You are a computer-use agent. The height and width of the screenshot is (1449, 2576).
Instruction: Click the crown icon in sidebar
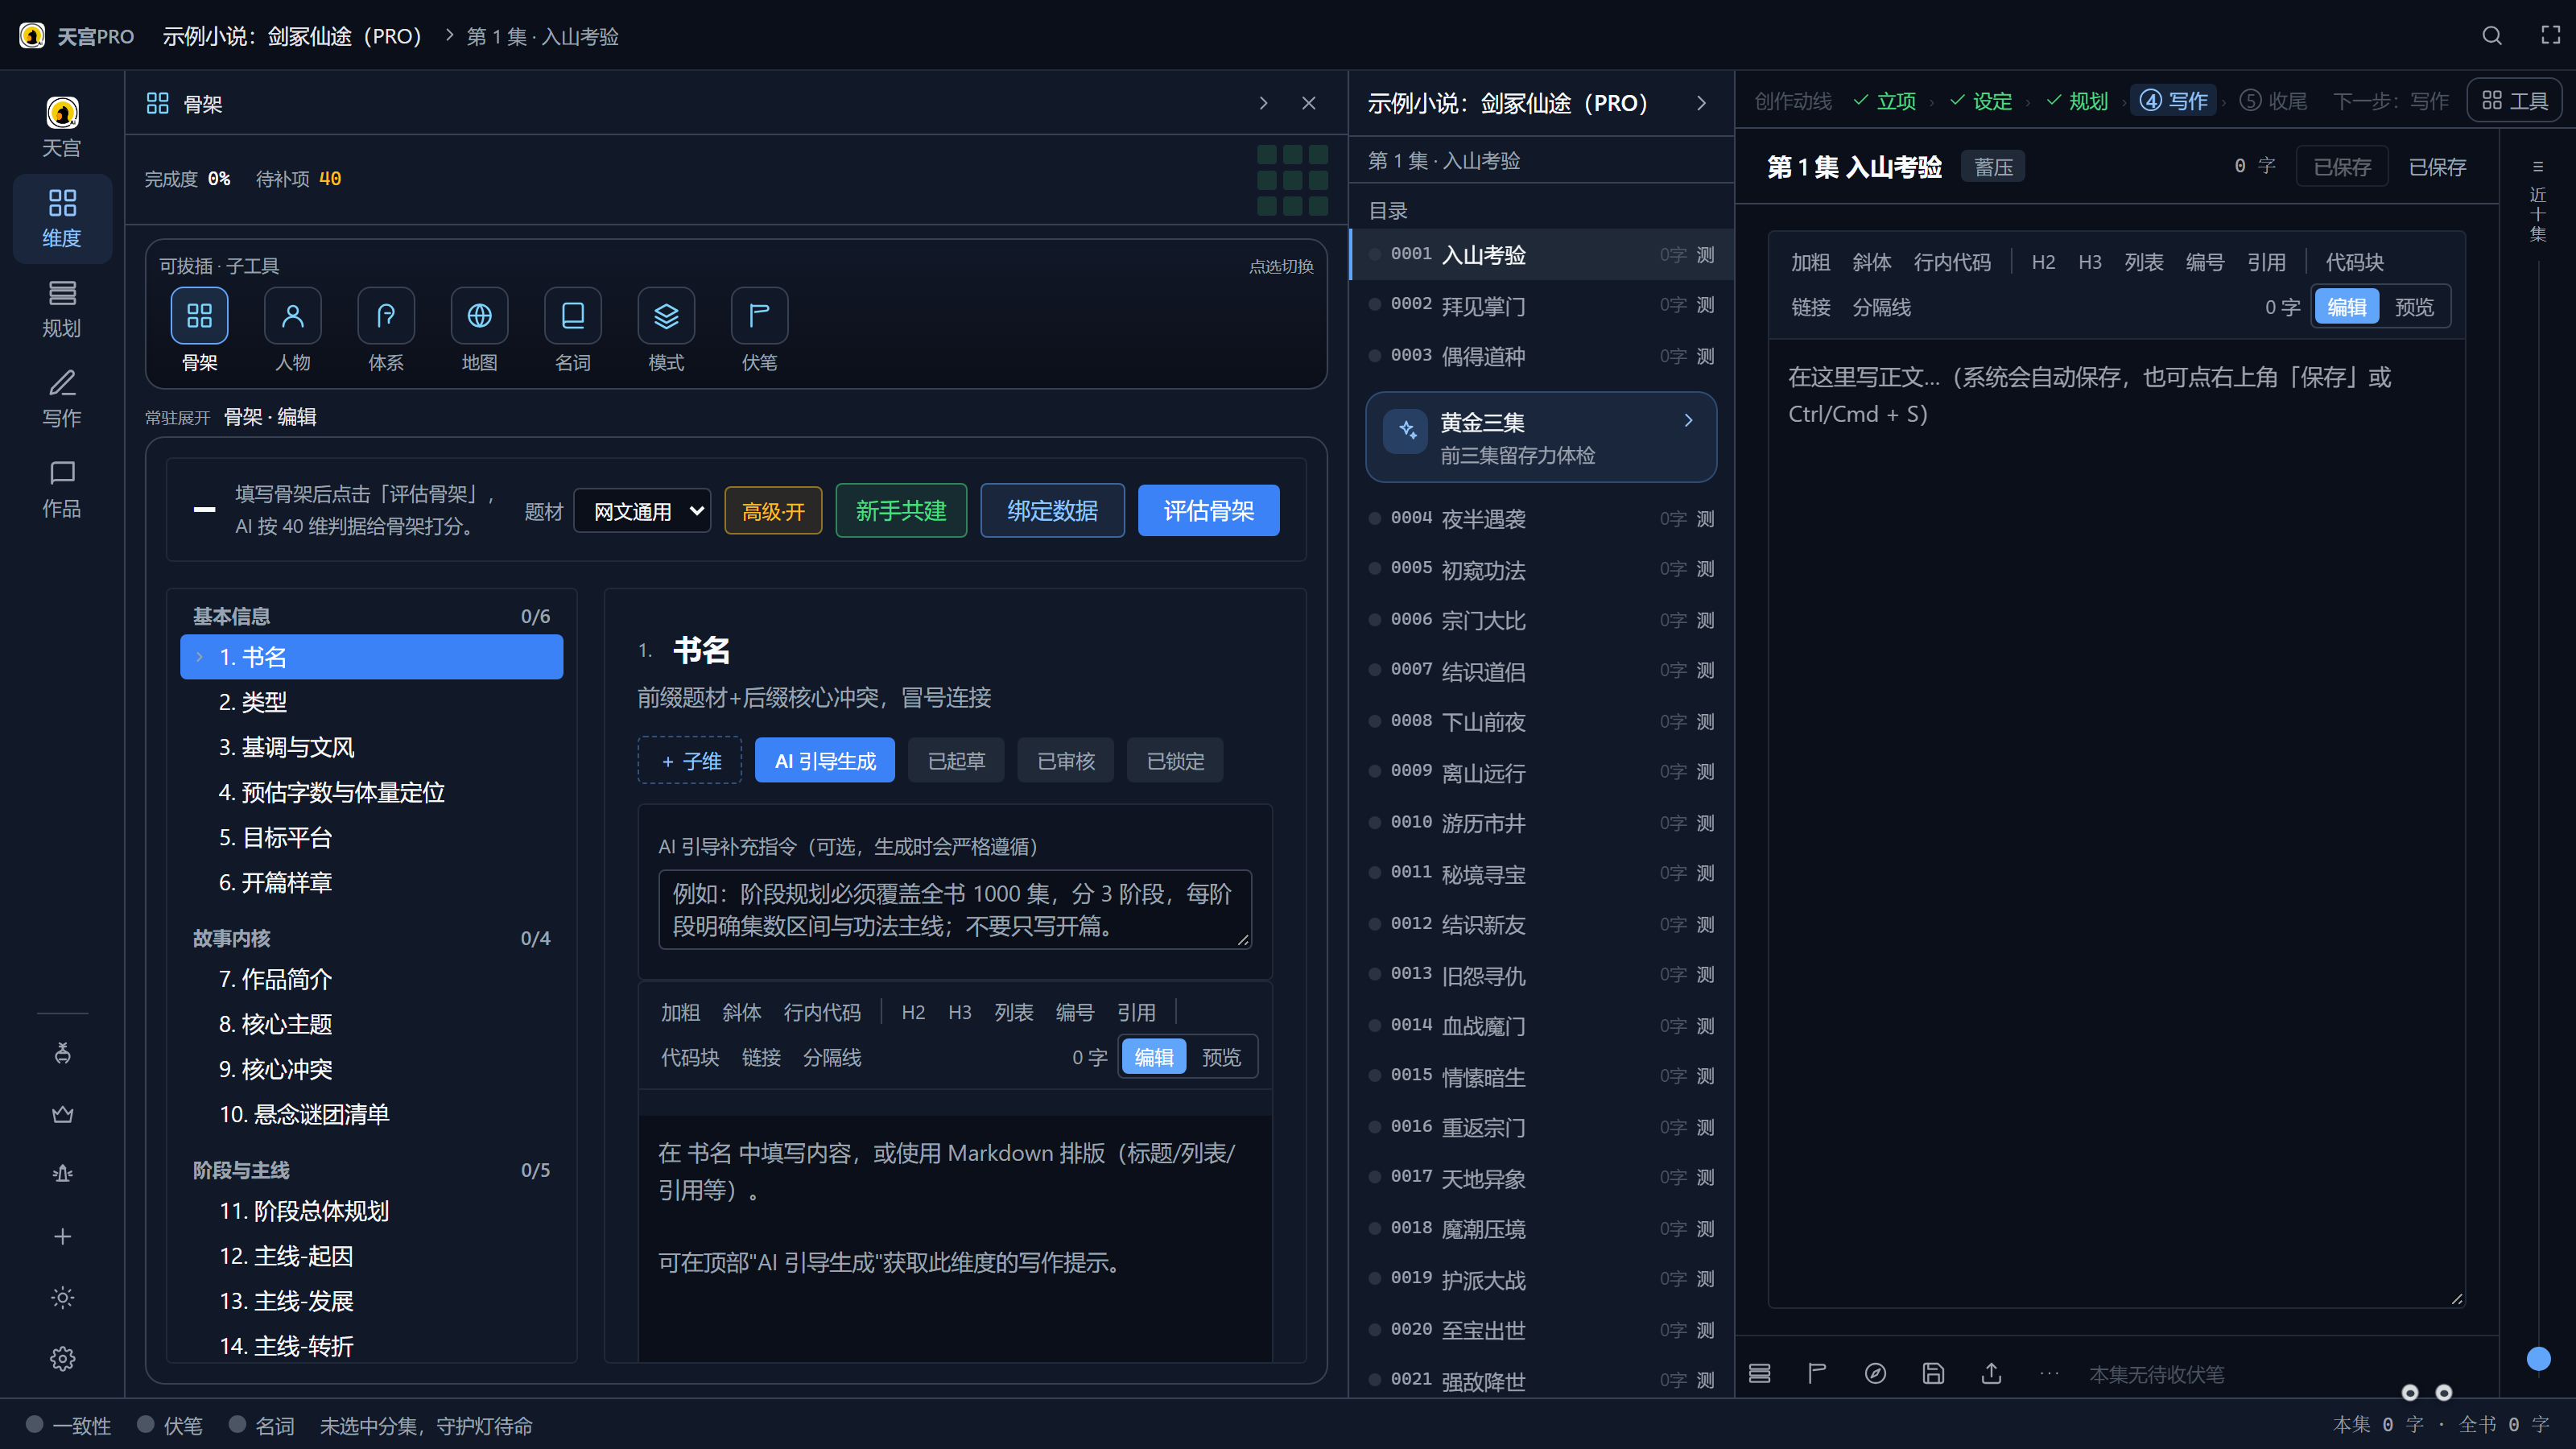(62, 1113)
